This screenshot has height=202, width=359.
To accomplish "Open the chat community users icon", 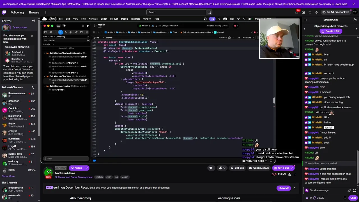I will pyautogui.click(x=355, y=20).
